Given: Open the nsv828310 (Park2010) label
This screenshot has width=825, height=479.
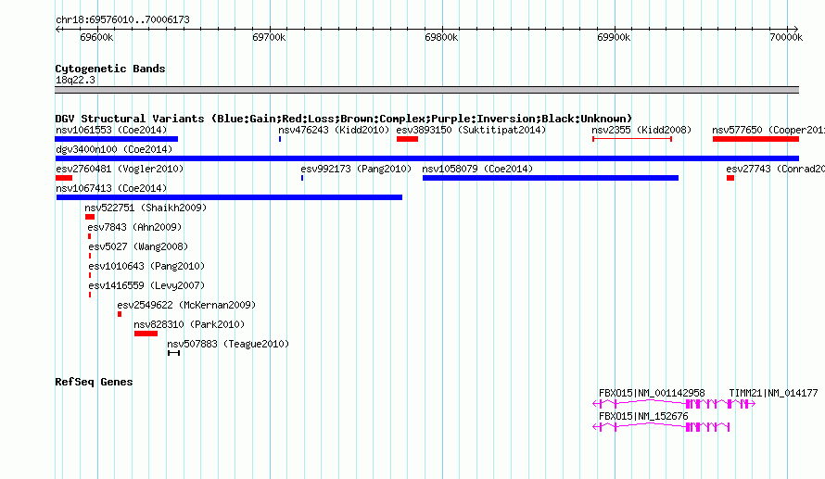Looking at the screenshot, I should click(x=189, y=324).
